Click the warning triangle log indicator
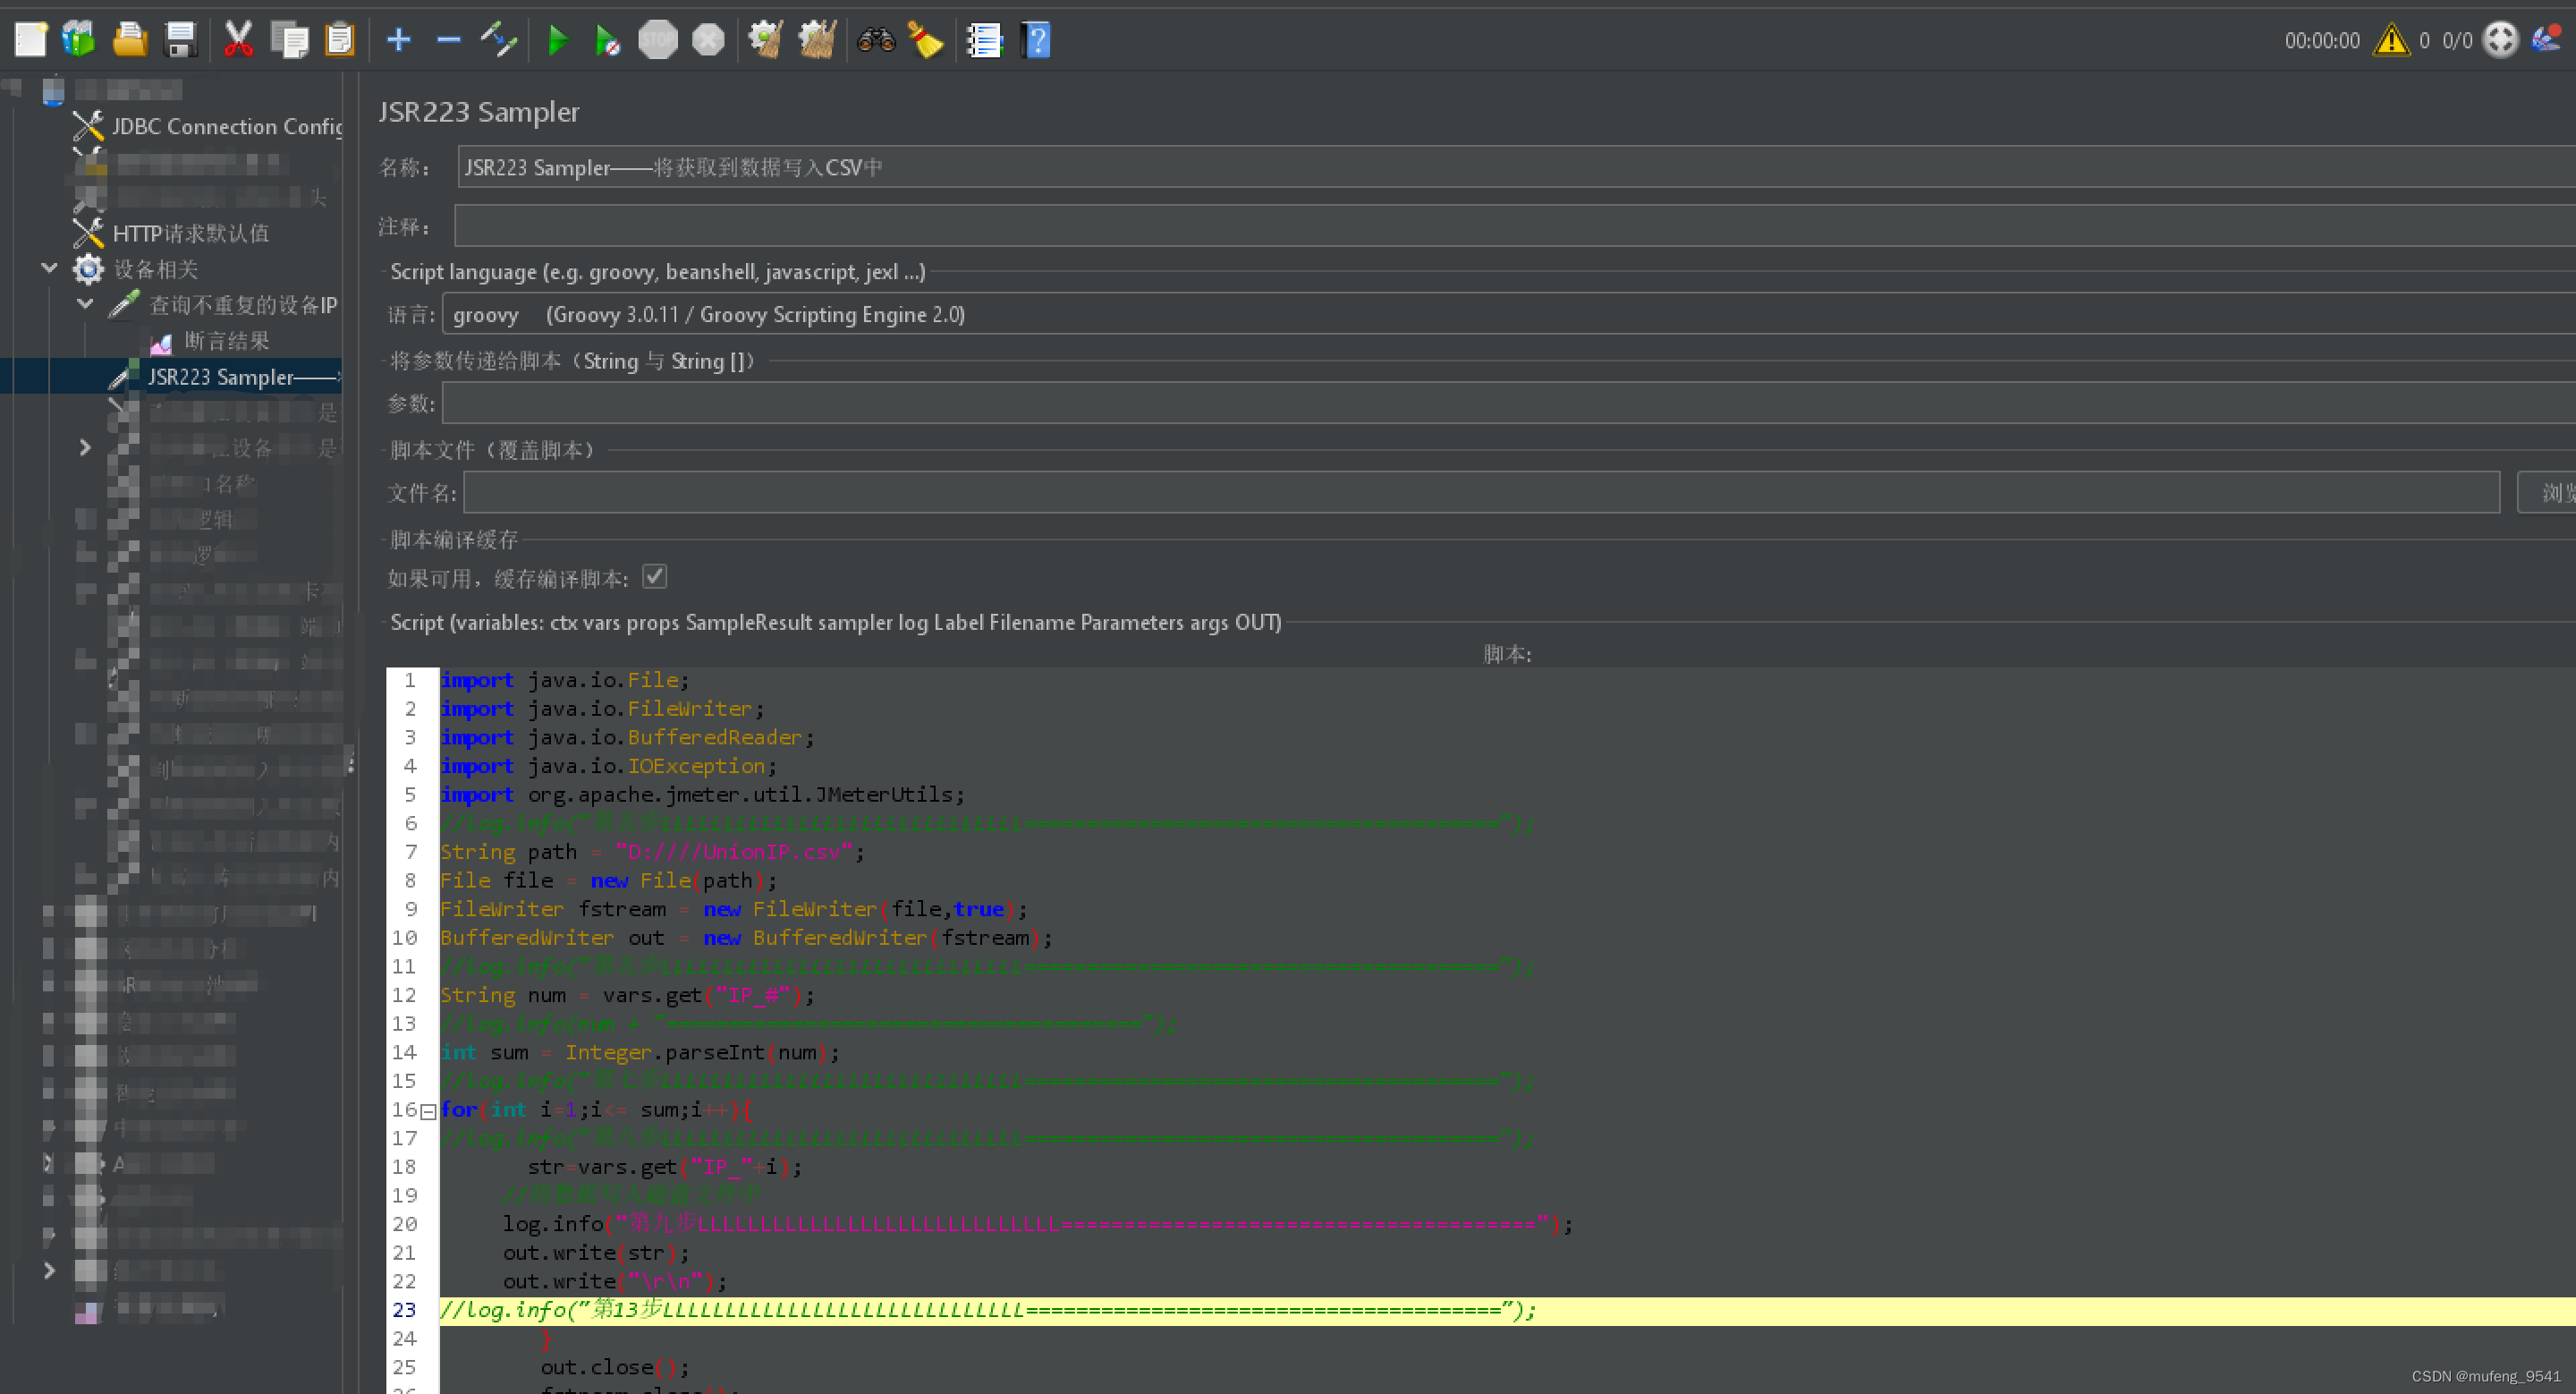Viewport: 2576px width, 1394px height. (x=2391, y=40)
